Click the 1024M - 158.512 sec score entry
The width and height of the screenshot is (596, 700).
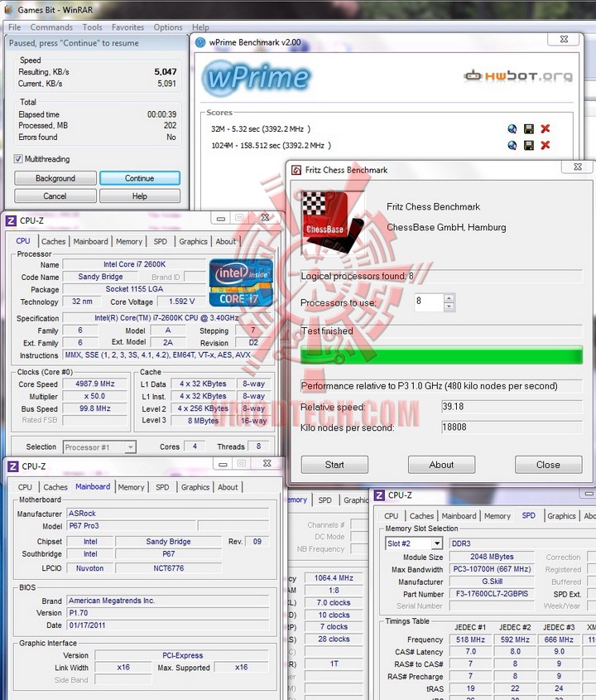pos(271,146)
